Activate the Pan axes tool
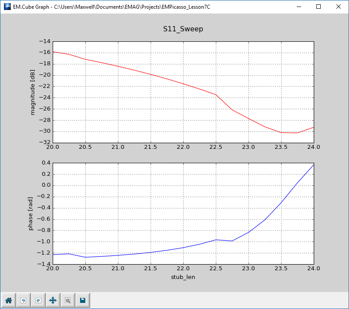Viewport: 349px width, 309px height. tap(53, 300)
